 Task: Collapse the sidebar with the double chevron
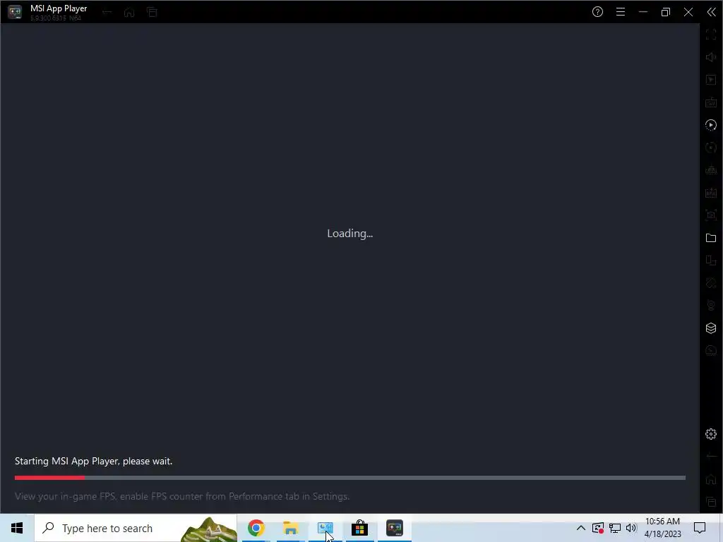(x=711, y=12)
